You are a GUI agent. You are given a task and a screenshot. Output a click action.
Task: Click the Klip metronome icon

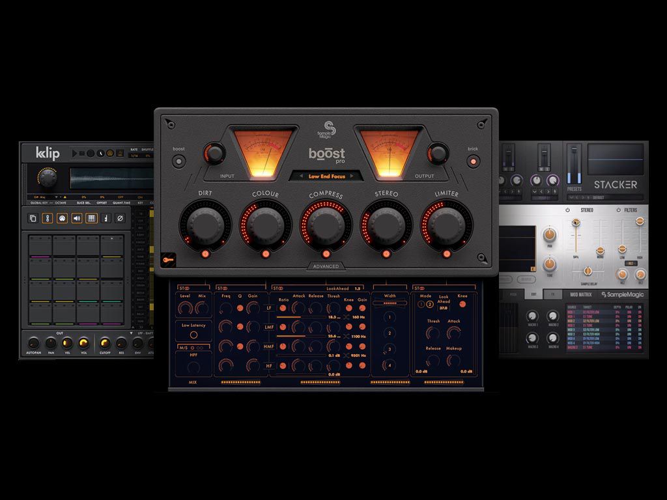tap(120, 153)
